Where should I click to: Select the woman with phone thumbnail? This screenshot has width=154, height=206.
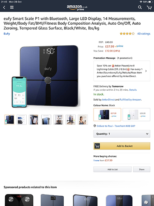tap(83, 119)
